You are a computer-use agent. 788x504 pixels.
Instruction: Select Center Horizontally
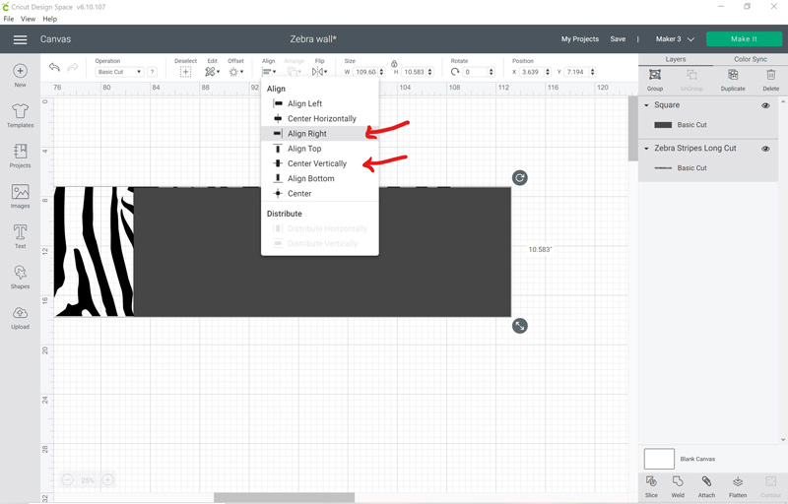click(319, 118)
